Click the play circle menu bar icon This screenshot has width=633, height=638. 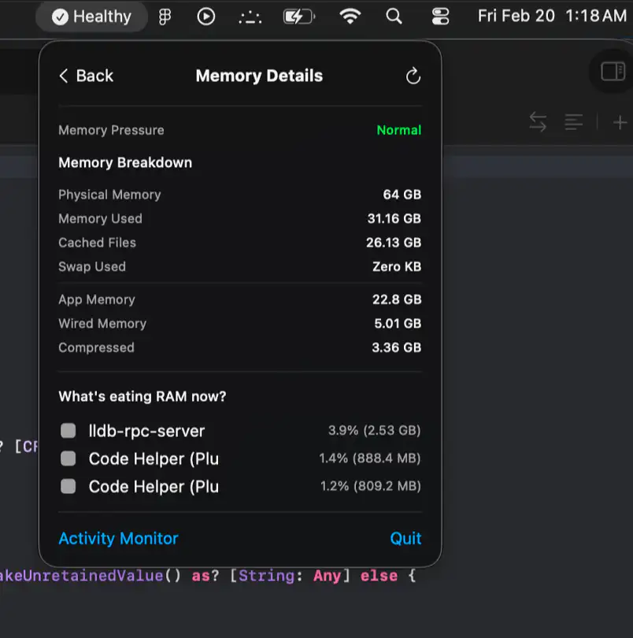click(x=206, y=17)
